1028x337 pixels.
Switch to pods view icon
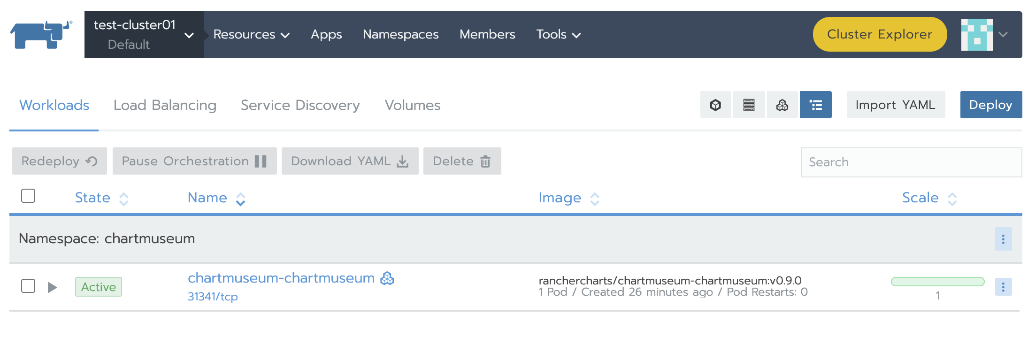[715, 105]
